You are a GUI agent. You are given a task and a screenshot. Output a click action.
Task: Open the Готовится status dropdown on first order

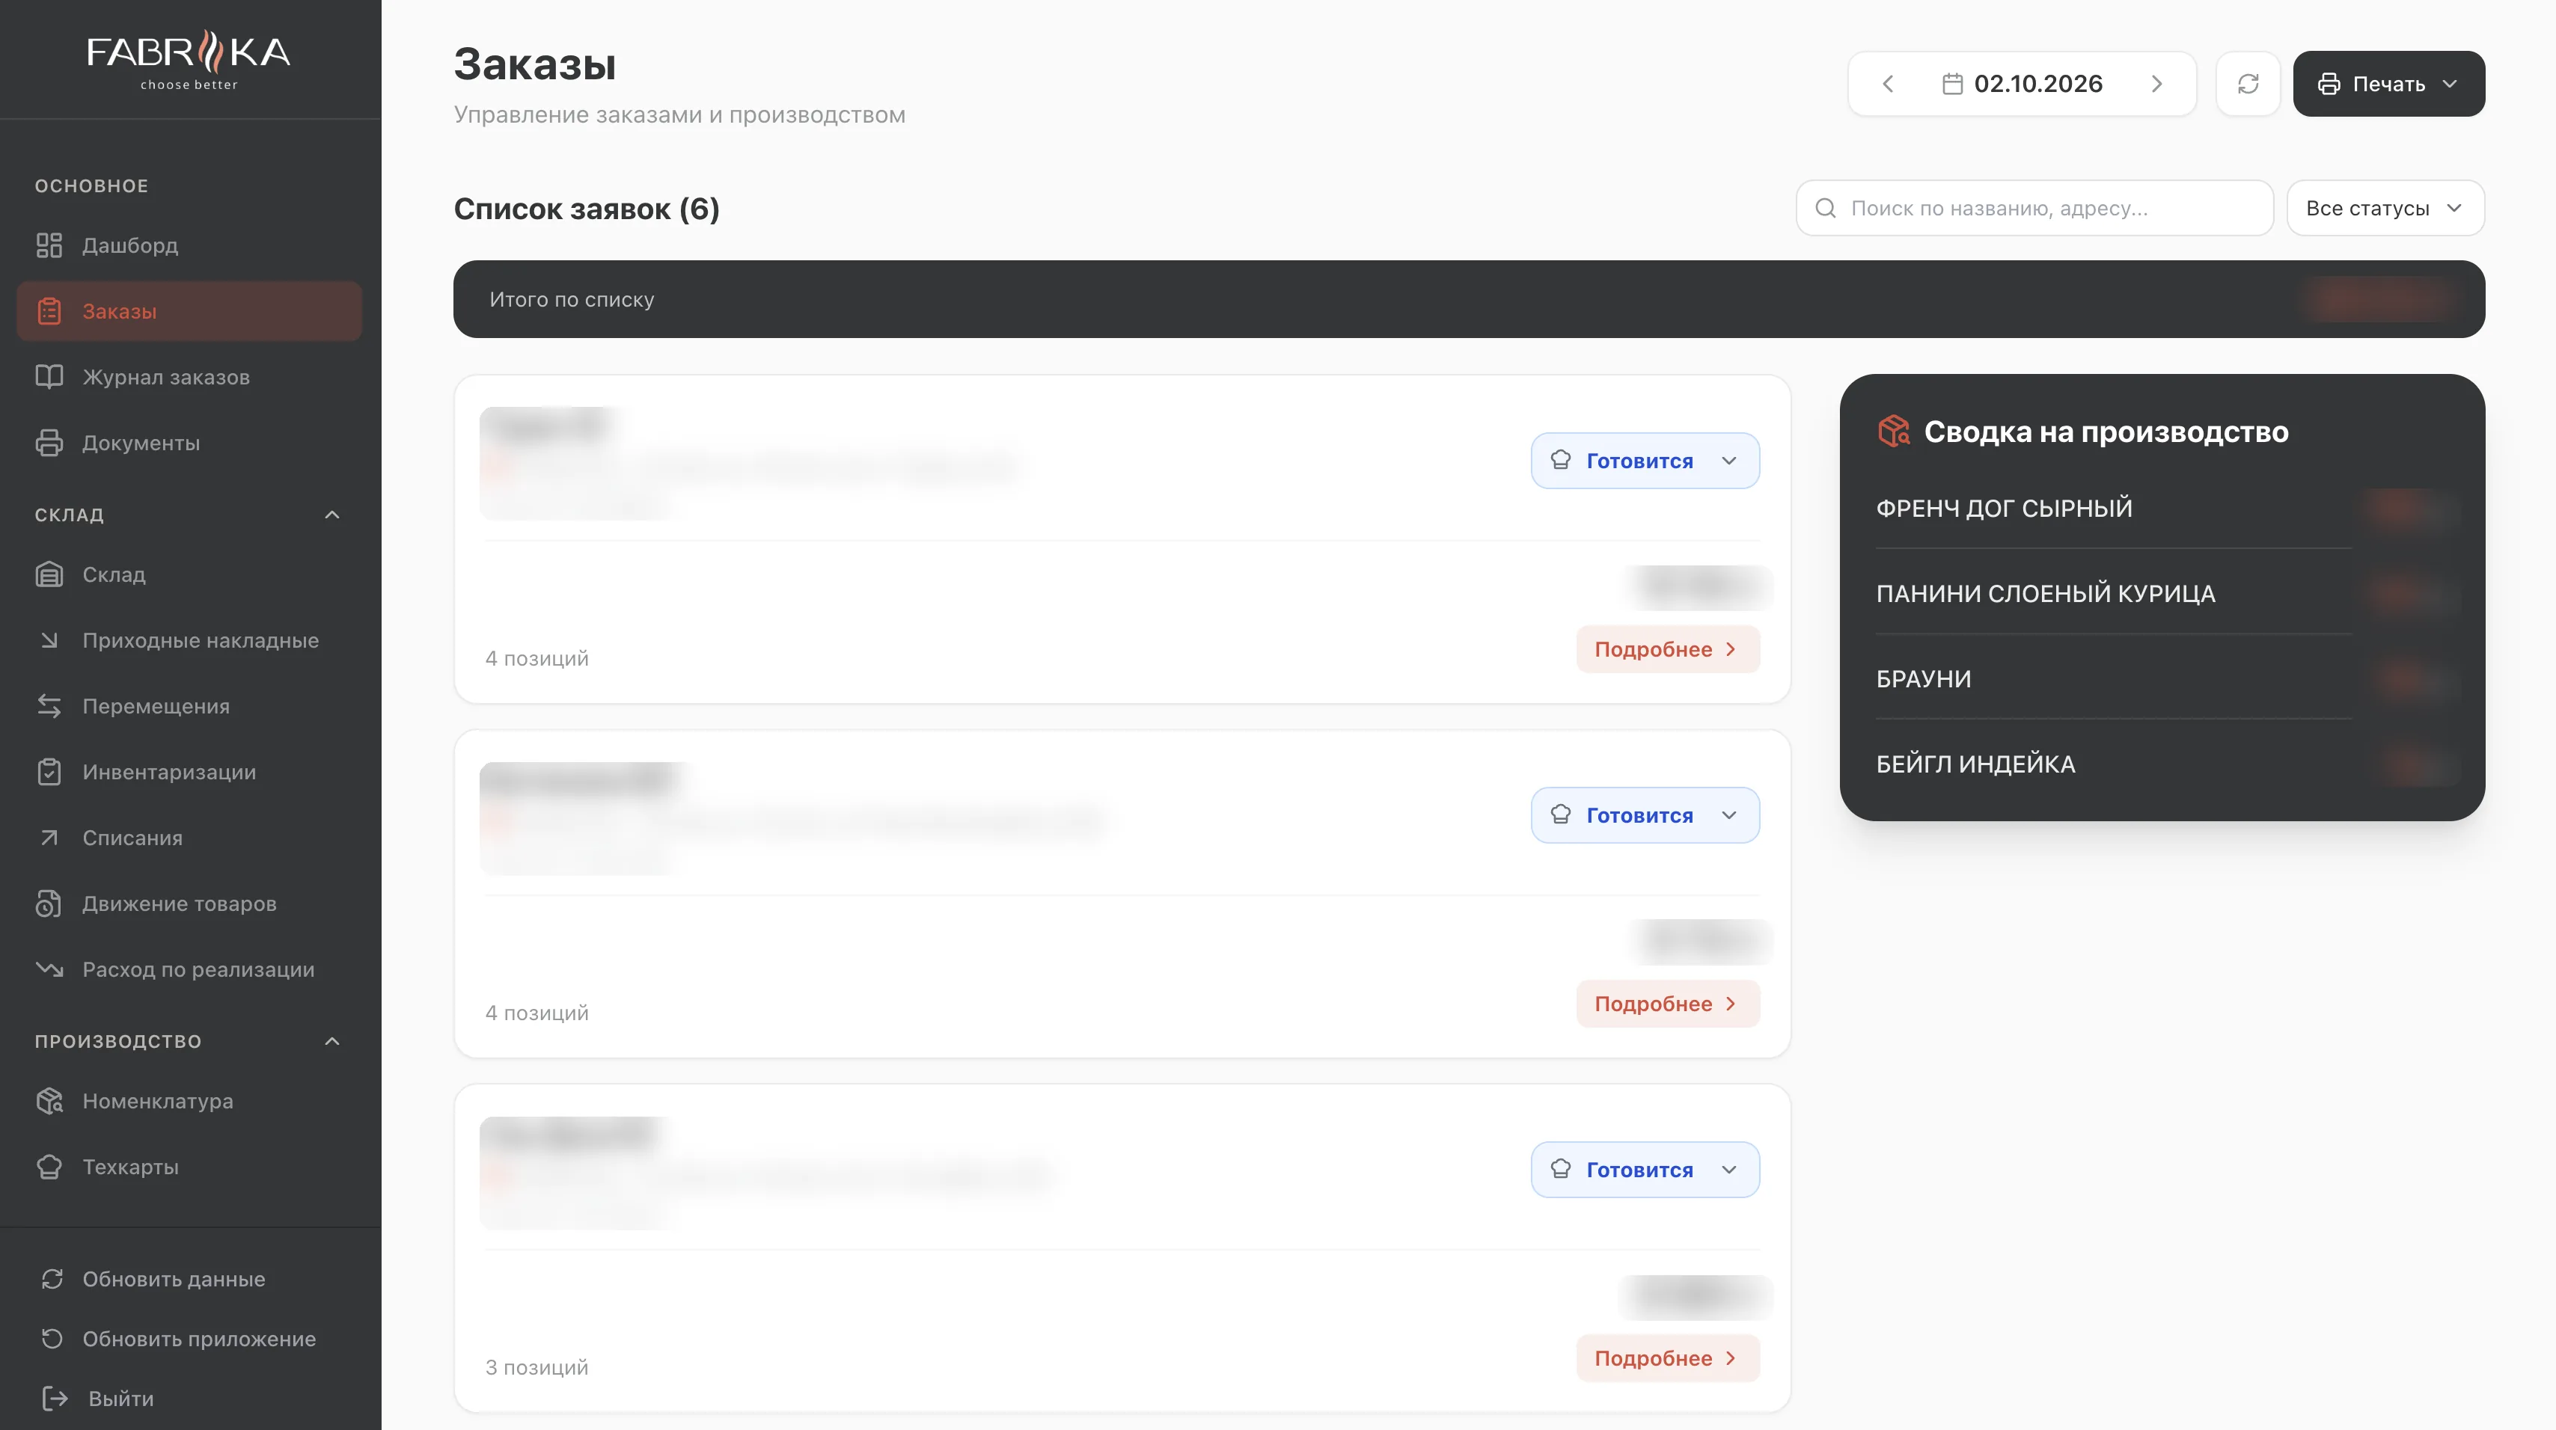(x=1645, y=460)
